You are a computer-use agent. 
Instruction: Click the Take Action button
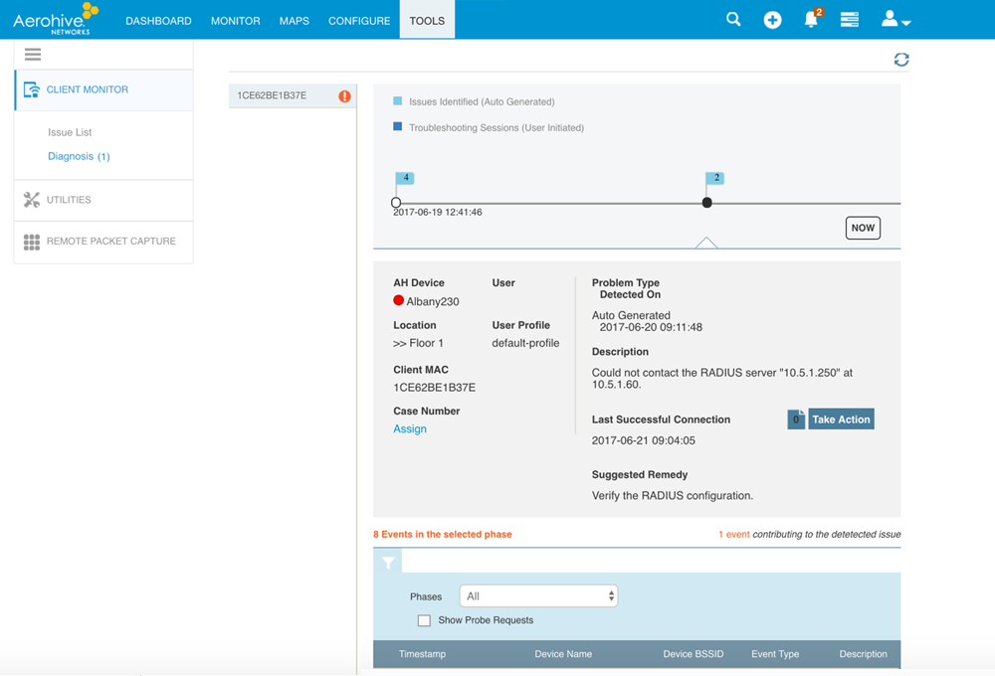[841, 420]
